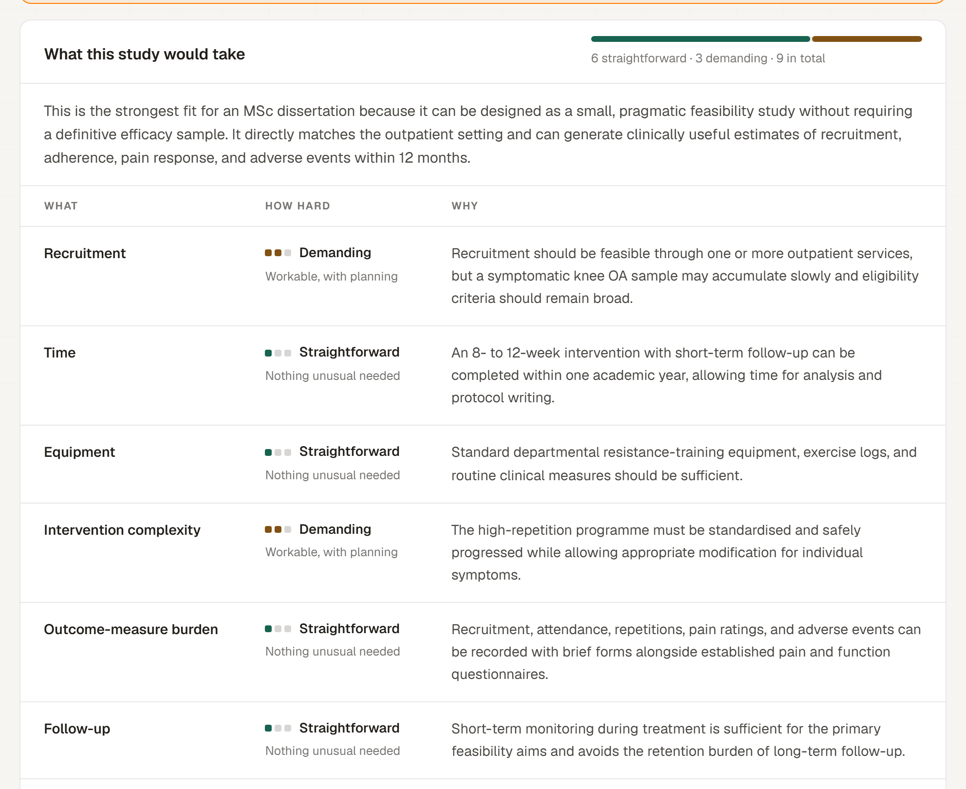Click 'Nothing unusual needed' in Follow-up row
The width and height of the screenshot is (966, 789).
[x=333, y=751]
